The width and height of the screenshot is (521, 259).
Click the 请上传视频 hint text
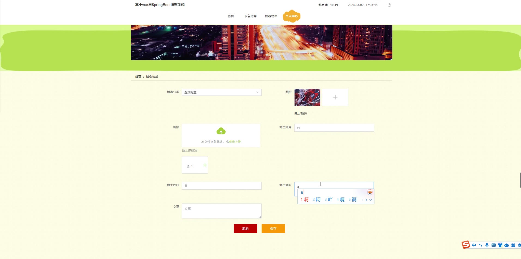pos(189,150)
